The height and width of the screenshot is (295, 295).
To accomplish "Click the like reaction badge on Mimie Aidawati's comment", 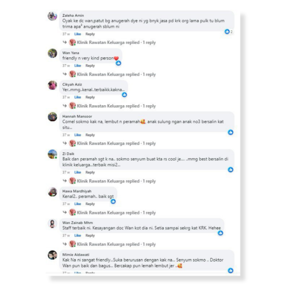I will point(230,271).
